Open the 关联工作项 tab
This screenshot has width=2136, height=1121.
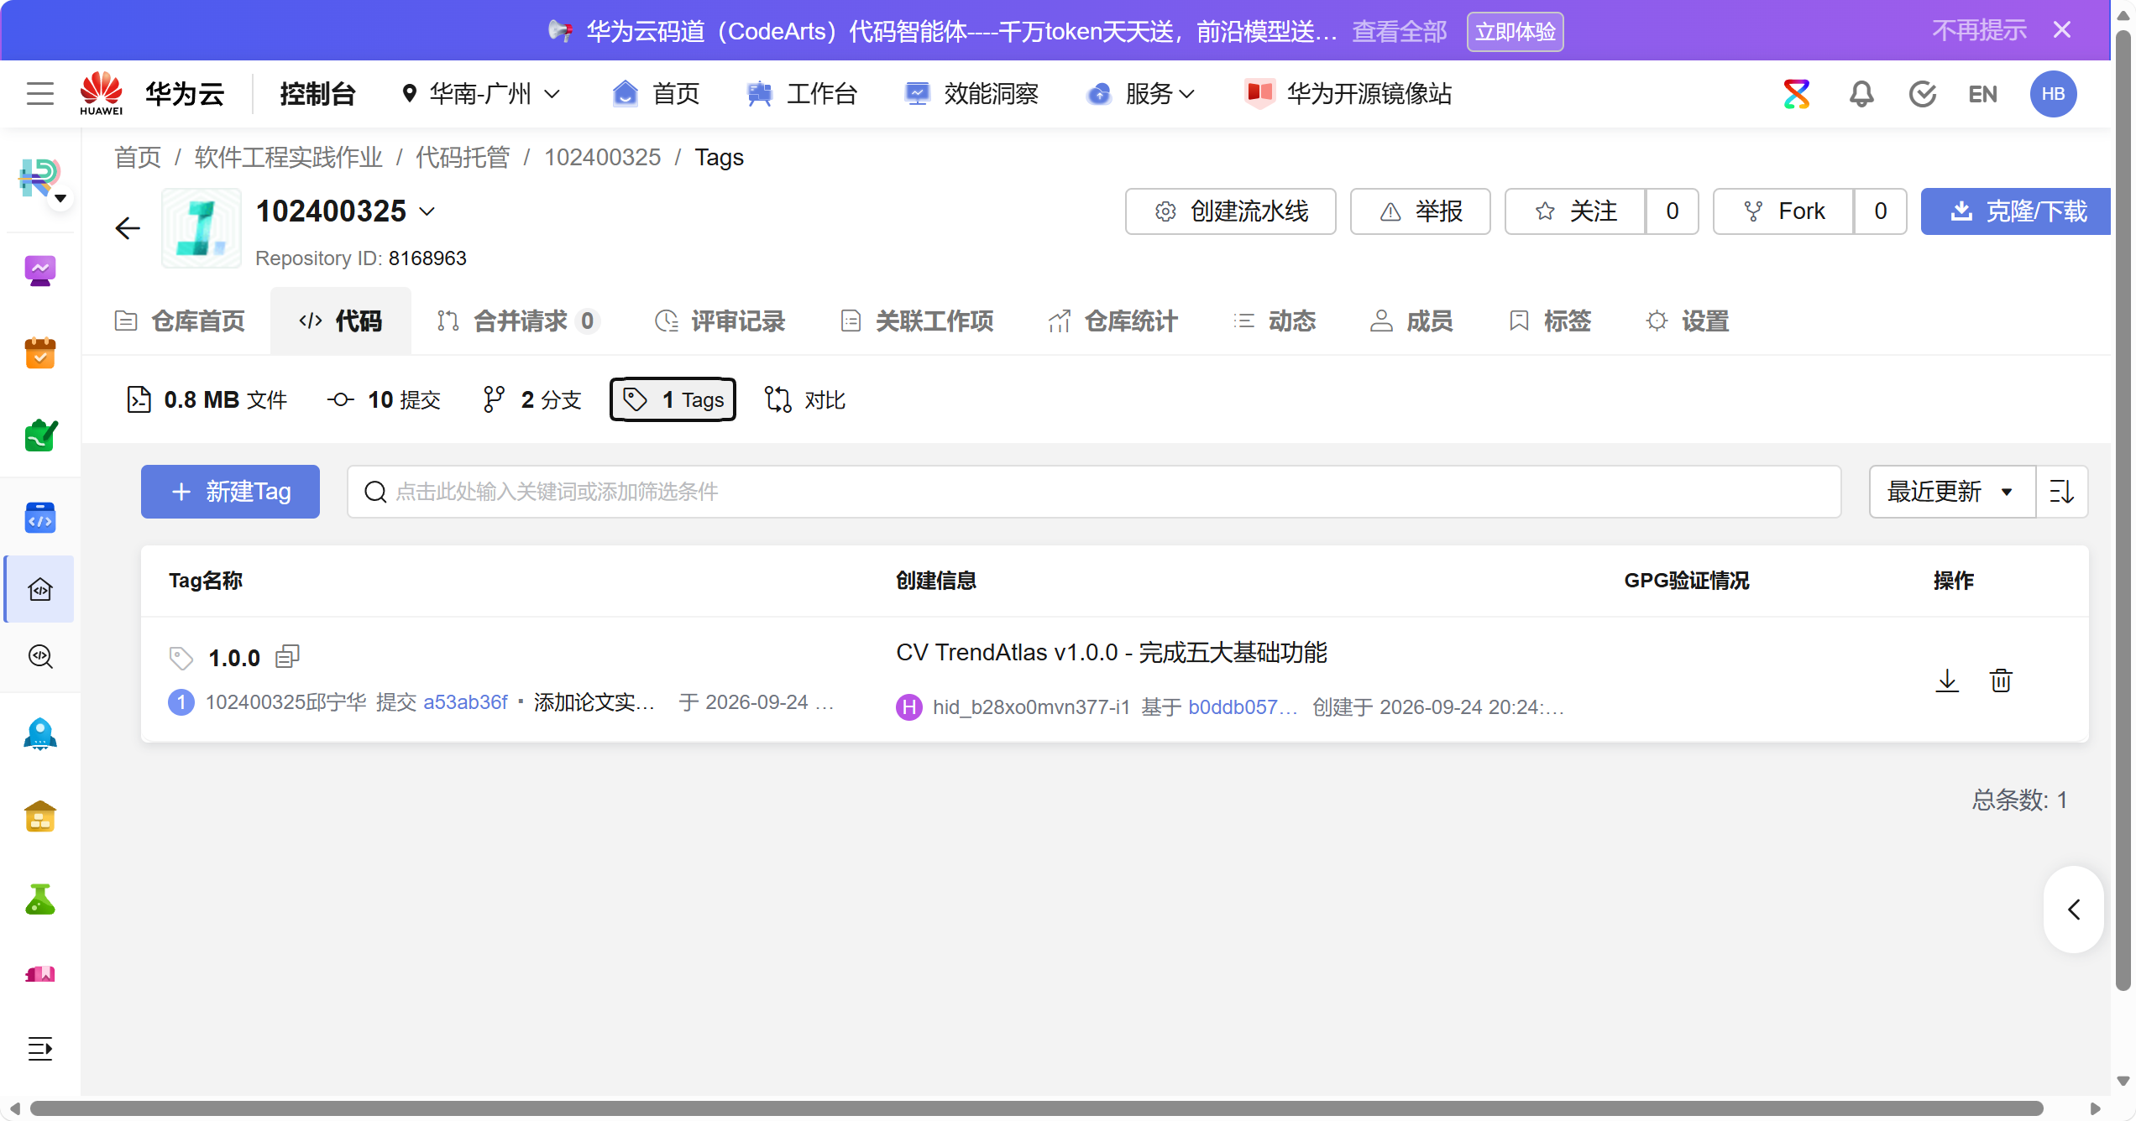coord(918,321)
